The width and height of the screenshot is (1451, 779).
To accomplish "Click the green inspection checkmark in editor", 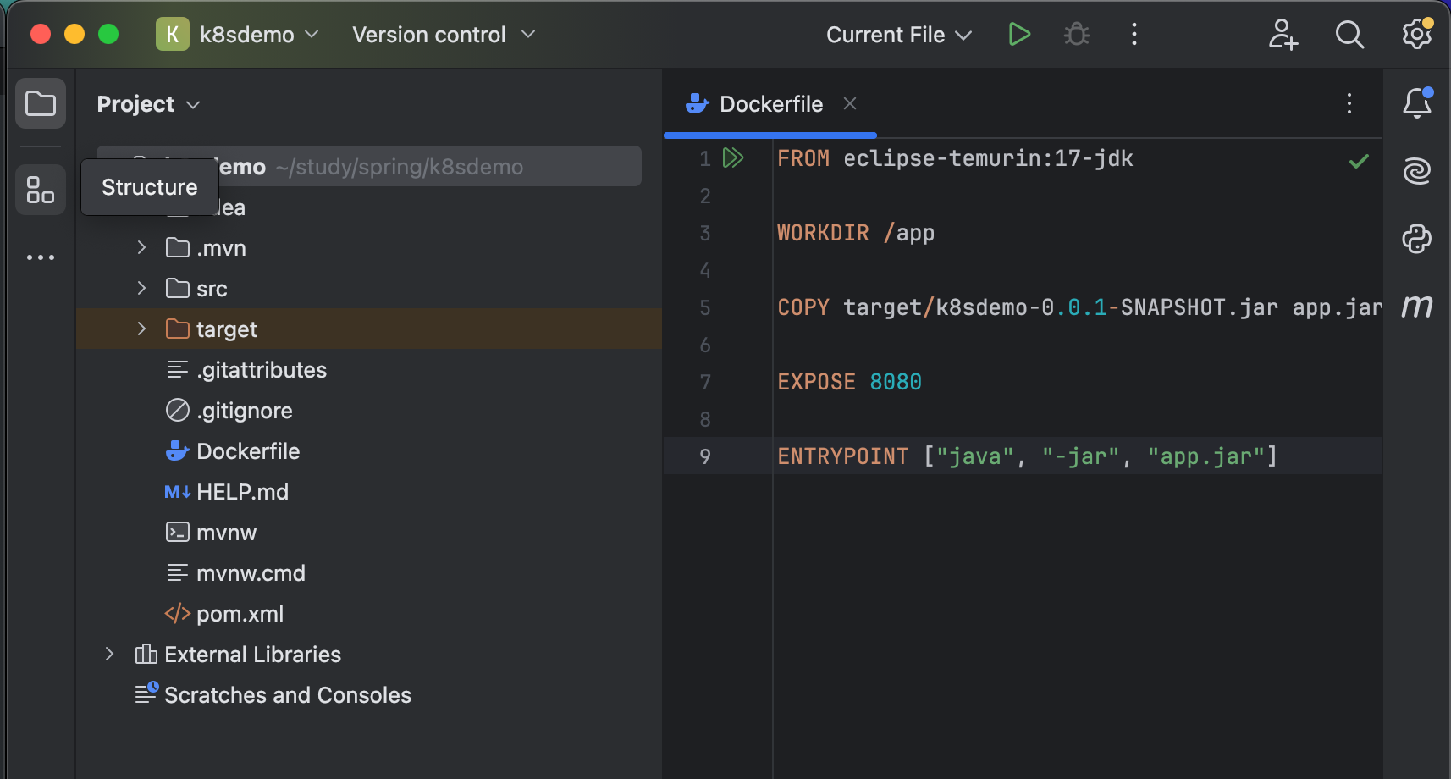I will [x=1359, y=161].
